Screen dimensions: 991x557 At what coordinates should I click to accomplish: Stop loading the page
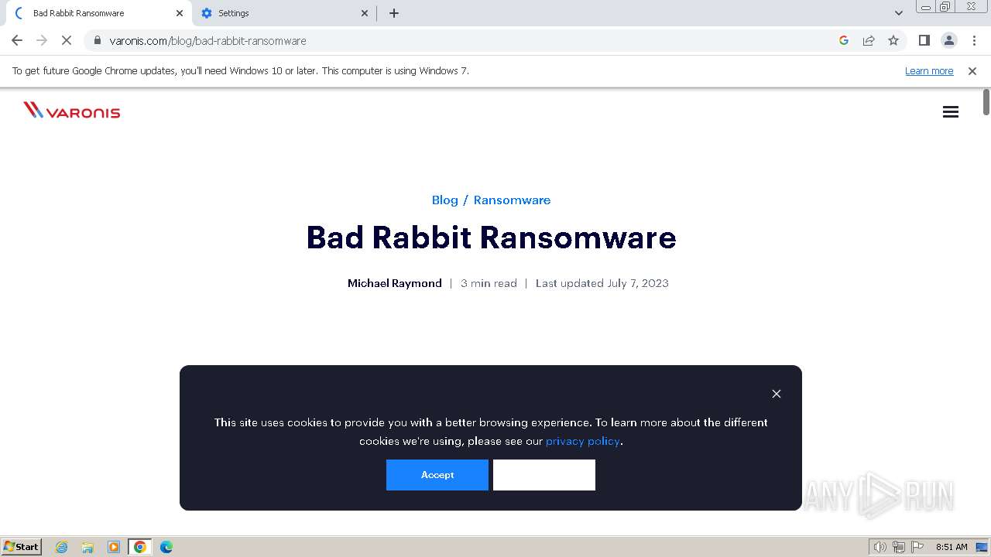click(67, 40)
